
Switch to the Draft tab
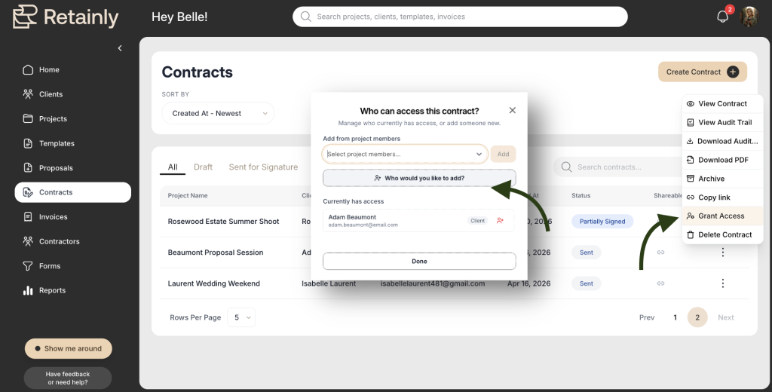coord(203,167)
